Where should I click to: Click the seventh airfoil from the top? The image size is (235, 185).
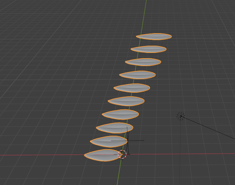tap(120, 114)
